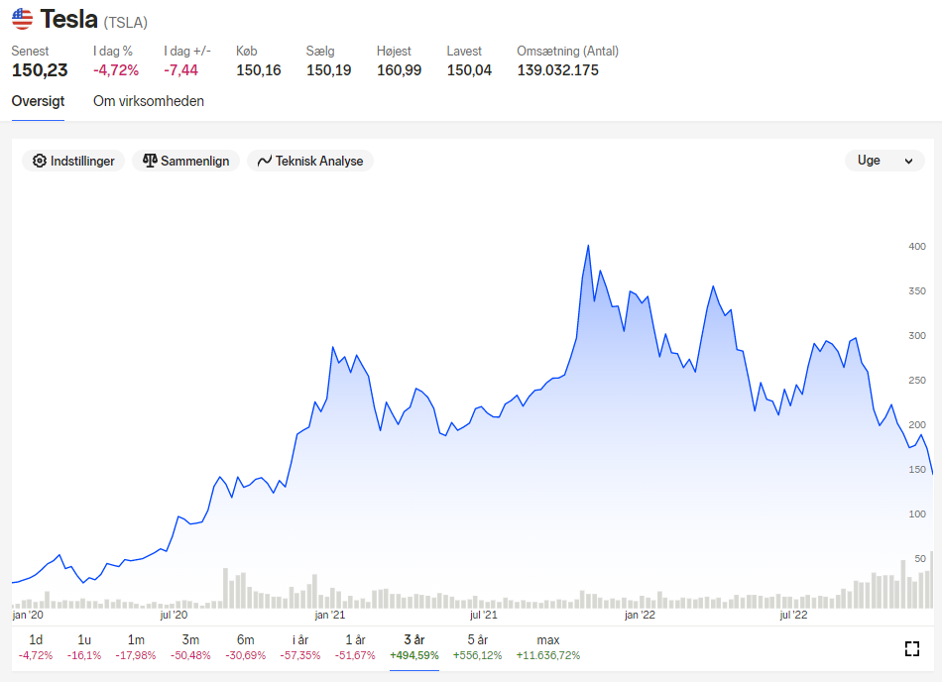Expand chart to fullscreen
Viewport: 942px width, 682px height.
coord(912,648)
